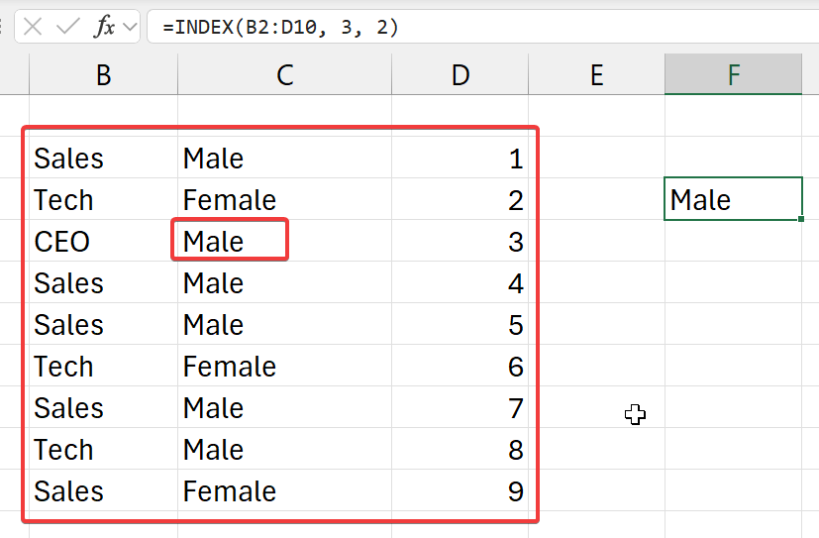This screenshot has width=819, height=538.
Task: Click the Enter checkmark icon in formula bar
Action: 67,27
